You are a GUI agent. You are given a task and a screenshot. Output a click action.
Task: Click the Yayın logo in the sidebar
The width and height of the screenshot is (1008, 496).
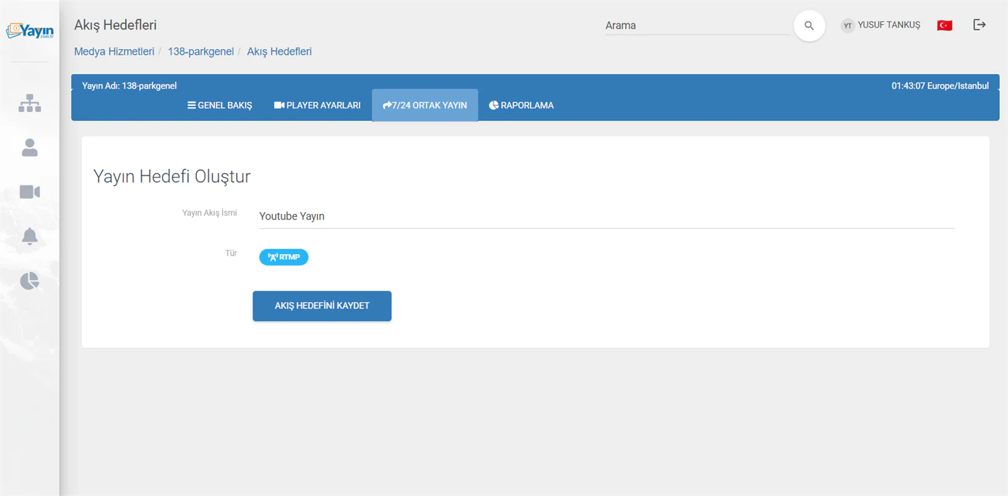(x=30, y=31)
